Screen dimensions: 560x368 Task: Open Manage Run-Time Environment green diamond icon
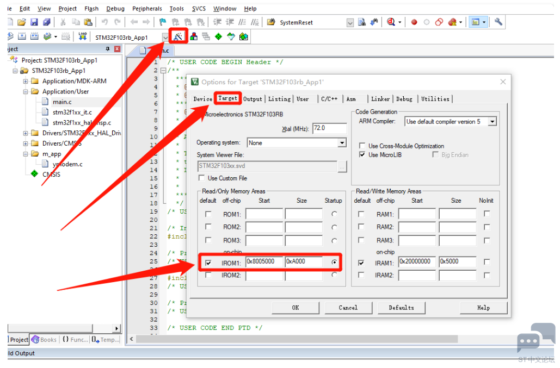click(218, 36)
